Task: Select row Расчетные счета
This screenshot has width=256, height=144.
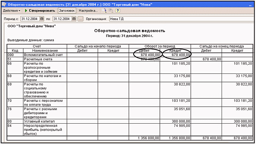Action: (130, 59)
